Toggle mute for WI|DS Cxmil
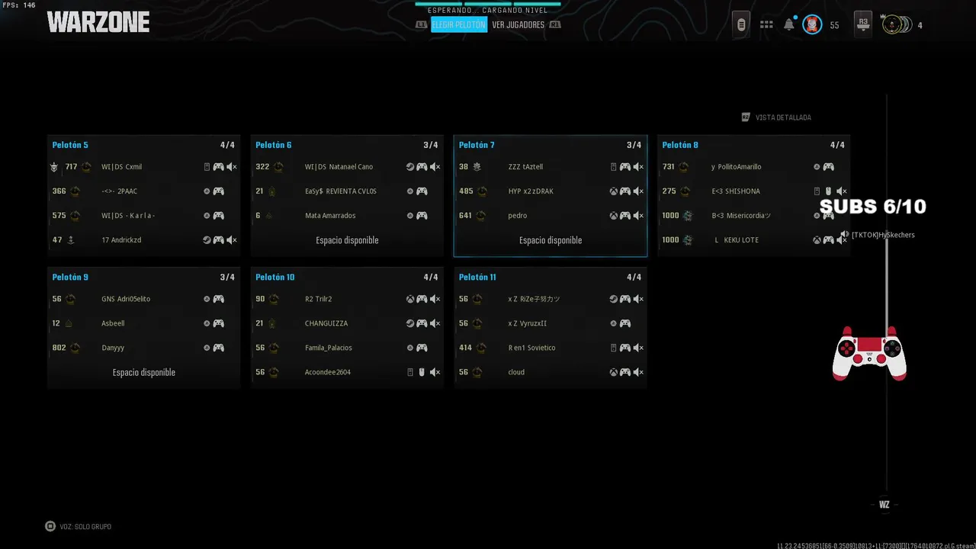 tap(232, 167)
